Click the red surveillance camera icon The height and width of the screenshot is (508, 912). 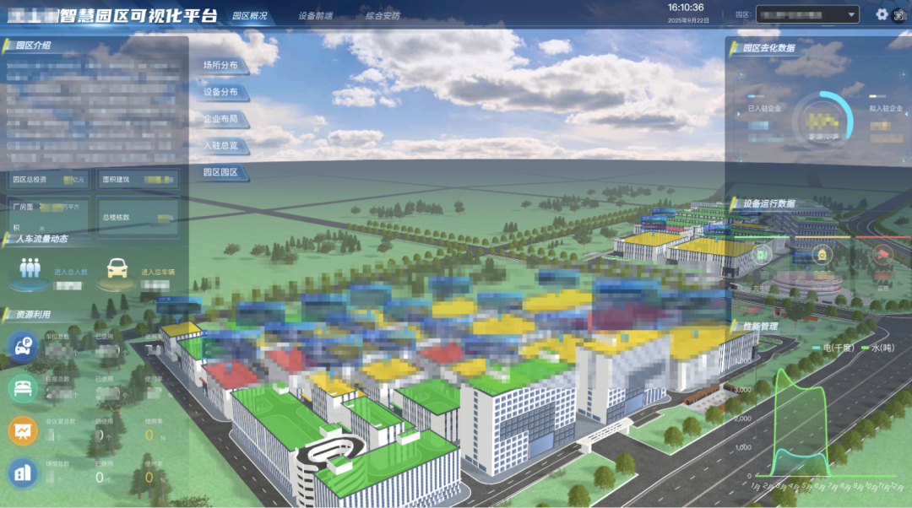point(883,255)
